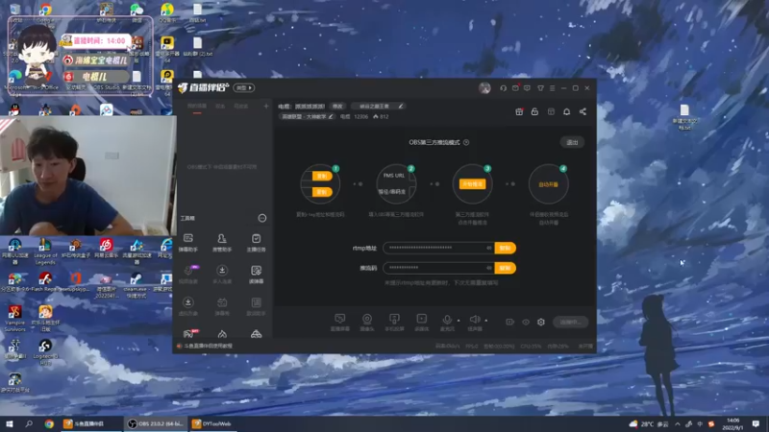Viewport: 769px width, 432px height.
Task: Open the Windows Start menu
Action: point(10,423)
